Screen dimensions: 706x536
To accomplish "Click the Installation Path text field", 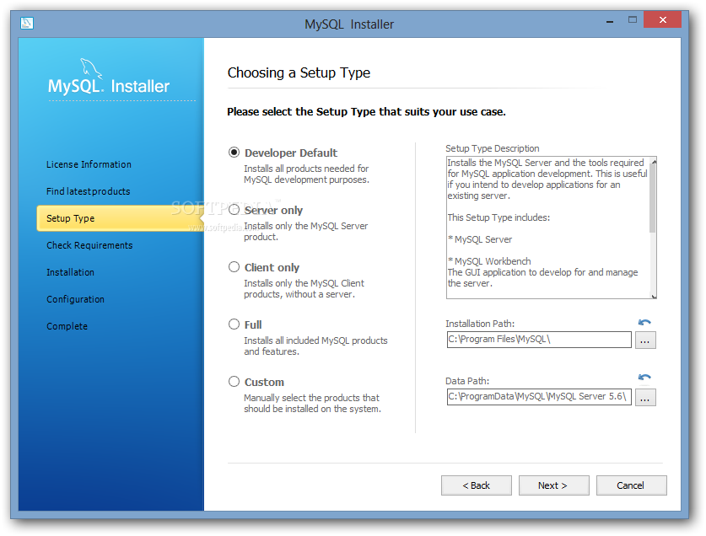I will pyautogui.click(x=539, y=340).
